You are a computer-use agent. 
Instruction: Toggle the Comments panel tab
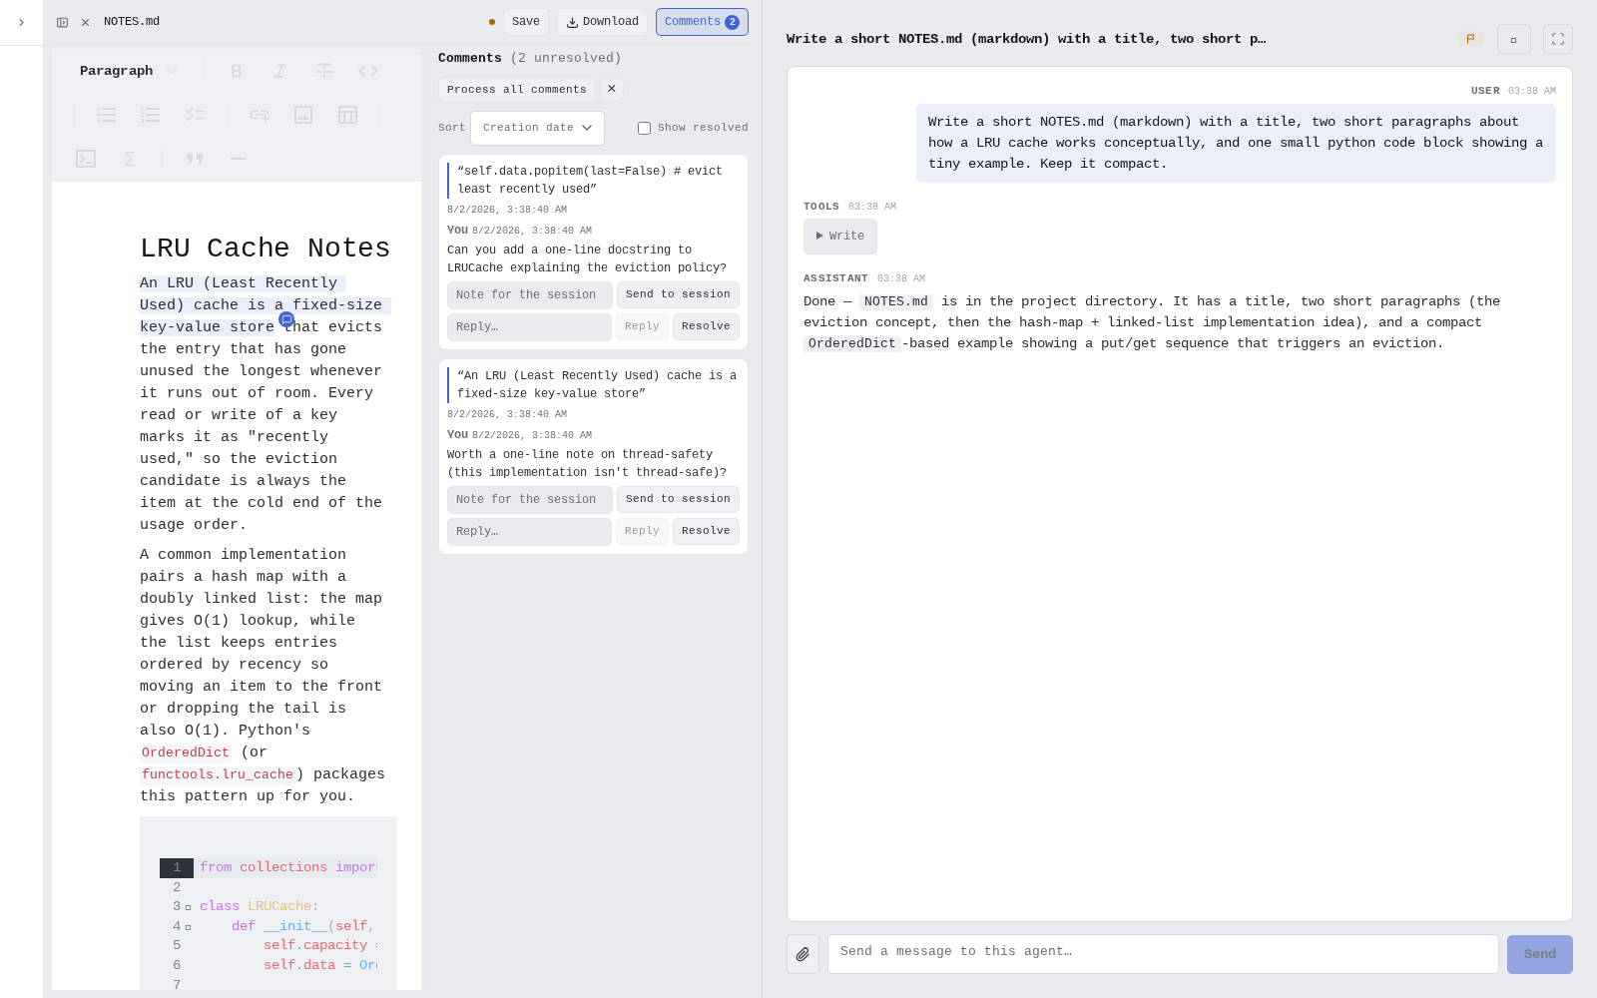[x=702, y=22]
